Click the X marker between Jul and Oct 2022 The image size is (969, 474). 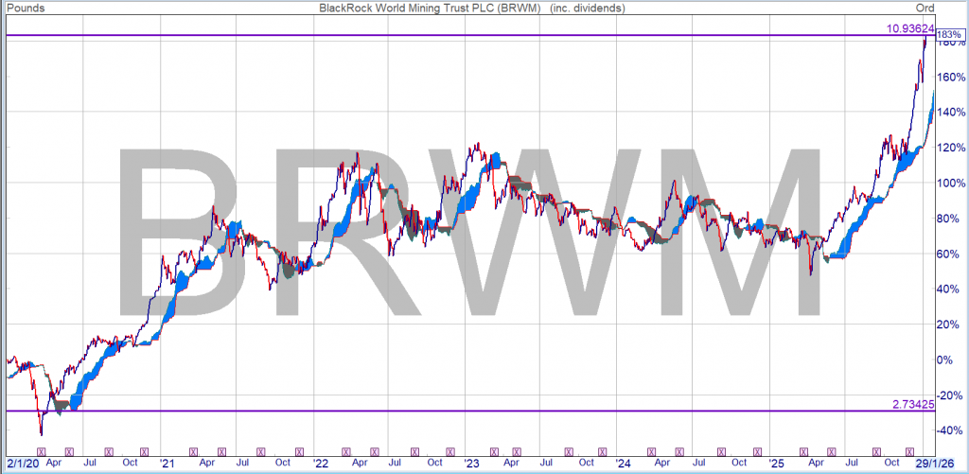pos(416,452)
